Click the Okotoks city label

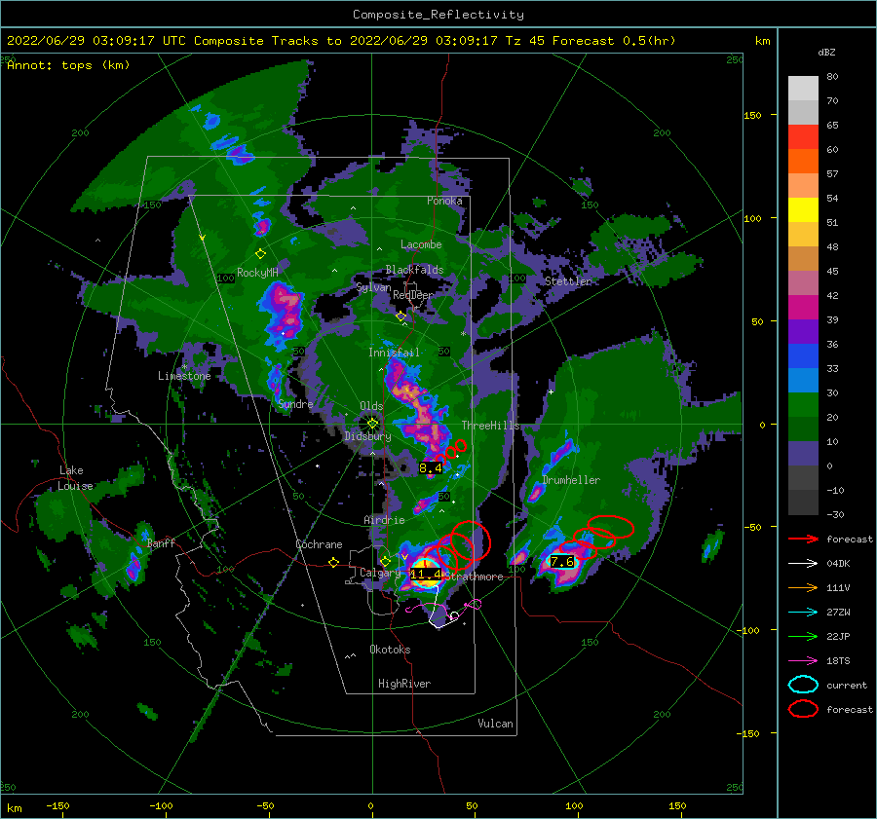coord(390,650)
